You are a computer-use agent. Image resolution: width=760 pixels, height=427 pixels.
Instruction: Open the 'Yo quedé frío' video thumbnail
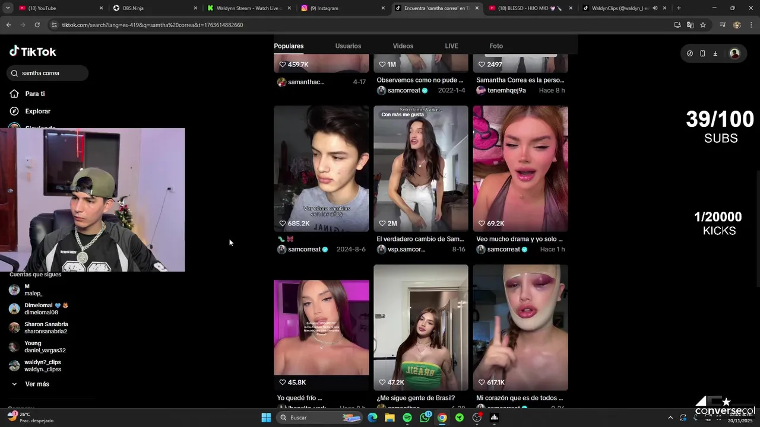(321, 327)
